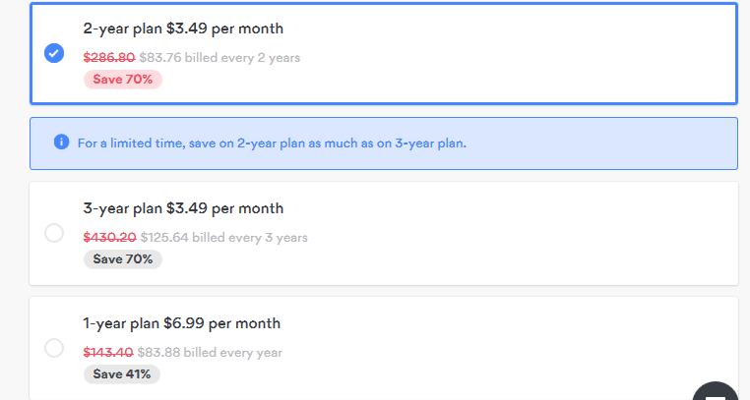Viewport: 750px width, 400px height.
Task: Choose the 3-year plan radio button
Action: pos(54,233)
